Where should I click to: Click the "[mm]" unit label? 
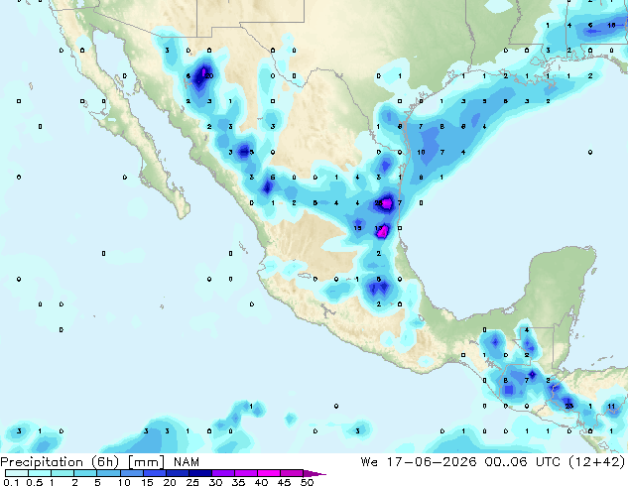(146, 462)
